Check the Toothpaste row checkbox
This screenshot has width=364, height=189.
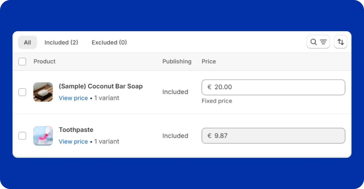22,136
